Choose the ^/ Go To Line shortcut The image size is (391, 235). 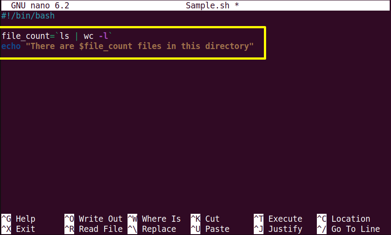[x=348, y=229]
